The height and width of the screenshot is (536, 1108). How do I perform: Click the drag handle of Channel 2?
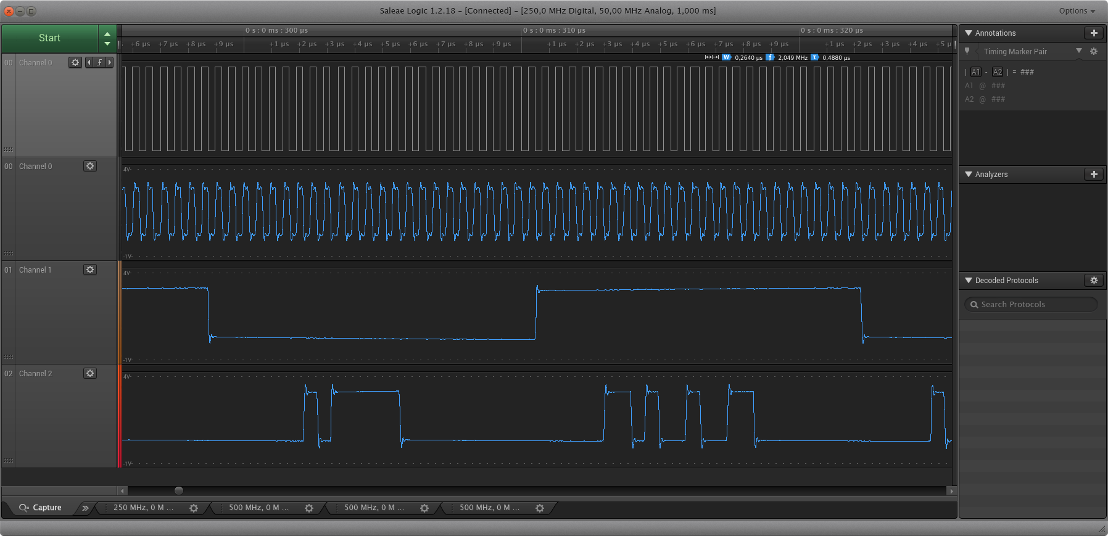(8, 460)
